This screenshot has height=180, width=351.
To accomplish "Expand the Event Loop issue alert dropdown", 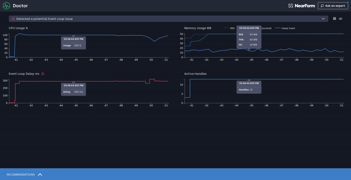I will click(x=323, y=19).
